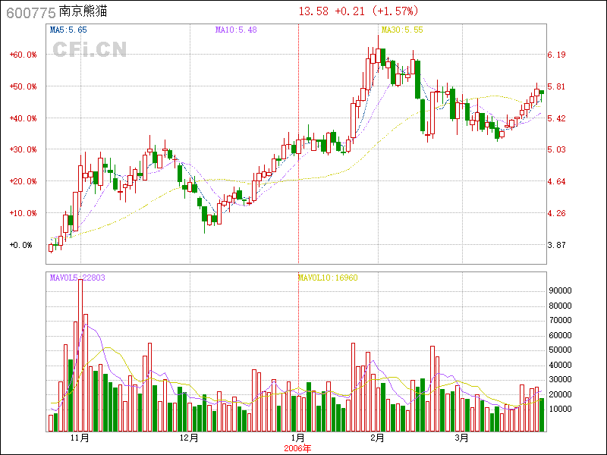
Task: Select the 3月 date marker
Action: 461,438
